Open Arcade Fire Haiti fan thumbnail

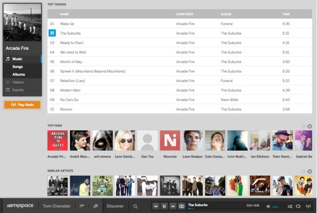click(57, 140)
